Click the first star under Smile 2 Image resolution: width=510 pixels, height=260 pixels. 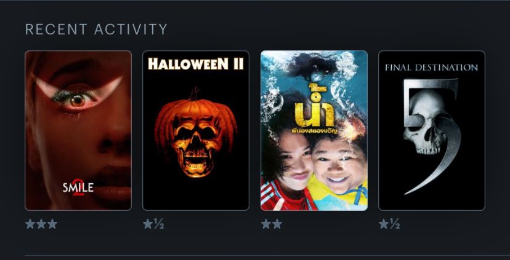tap(30, 224)
